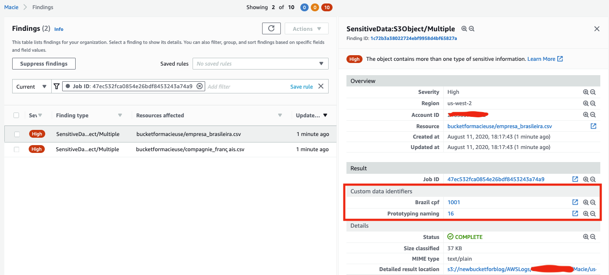Exclude Job ID from filter in details
This screenshot has width=609, height=275.
[592, 179]
